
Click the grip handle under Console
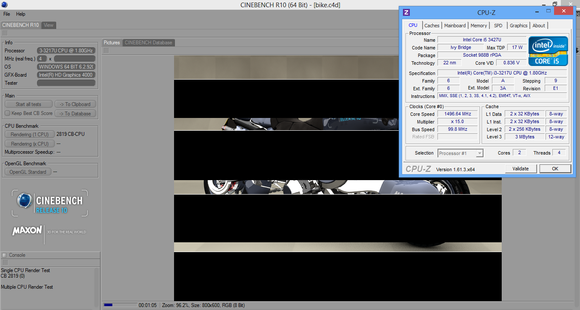(x=5, y=263)
